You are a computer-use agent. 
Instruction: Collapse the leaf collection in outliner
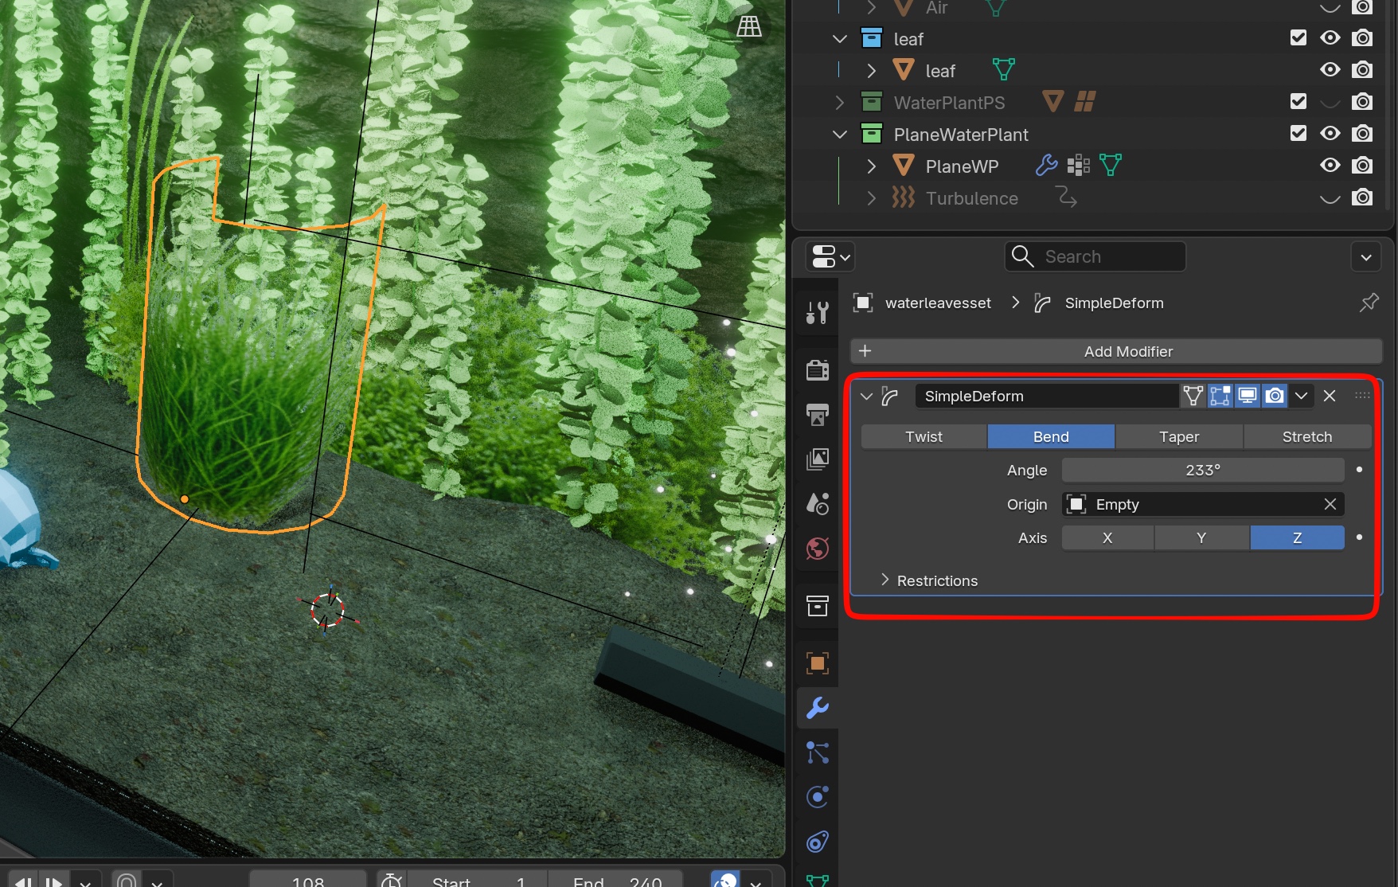(x=839, y=39)
